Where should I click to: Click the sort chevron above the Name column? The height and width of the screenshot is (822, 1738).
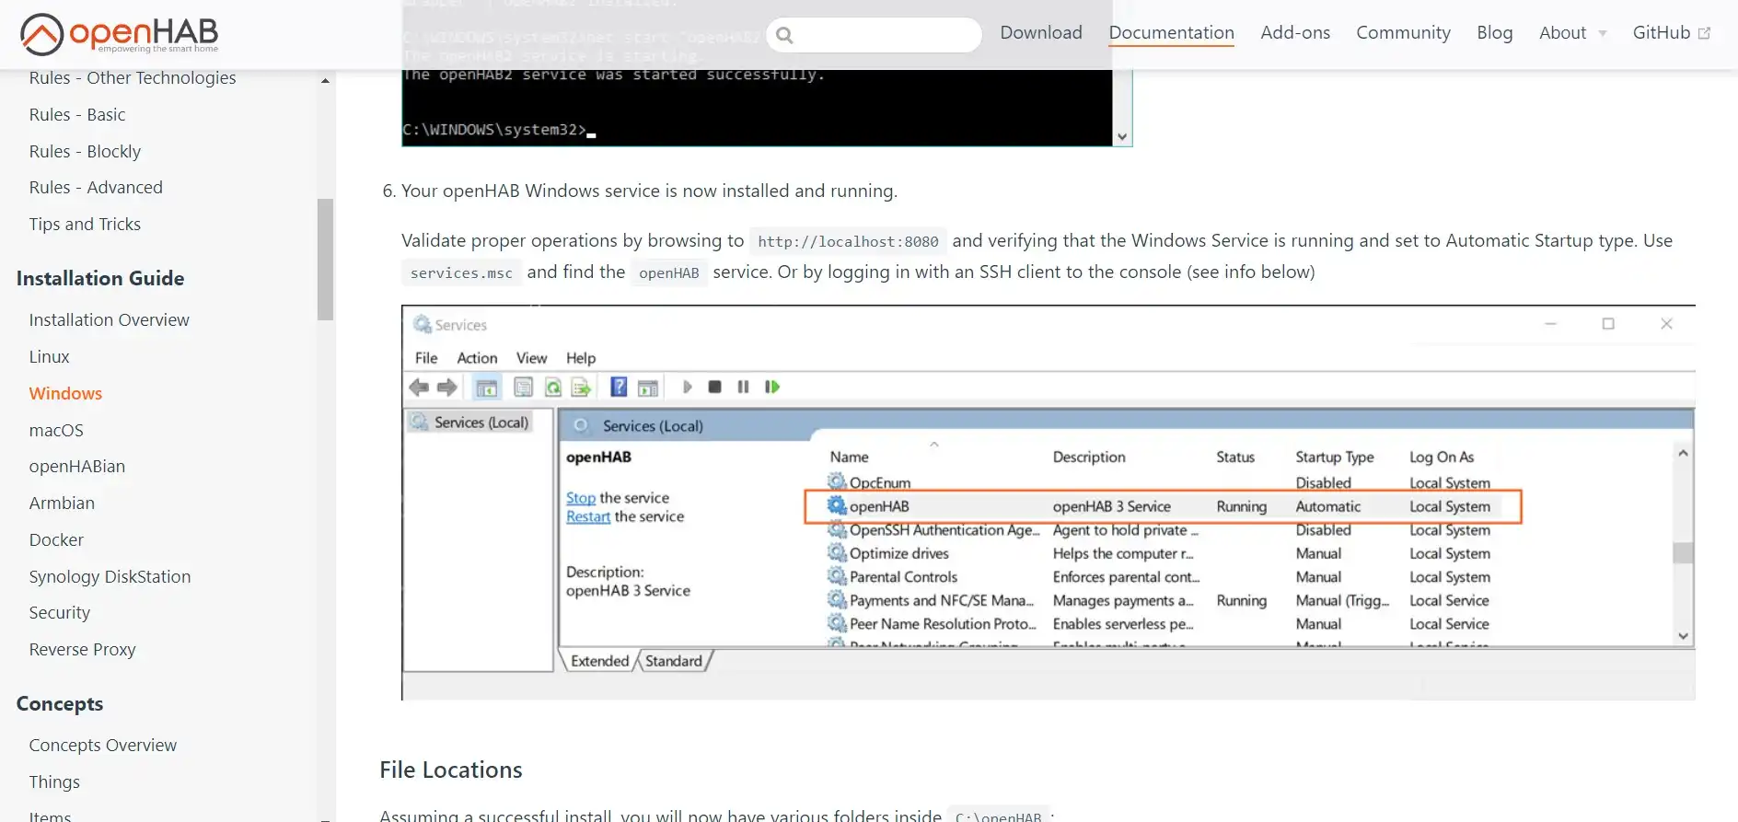(x=933, y=444)
